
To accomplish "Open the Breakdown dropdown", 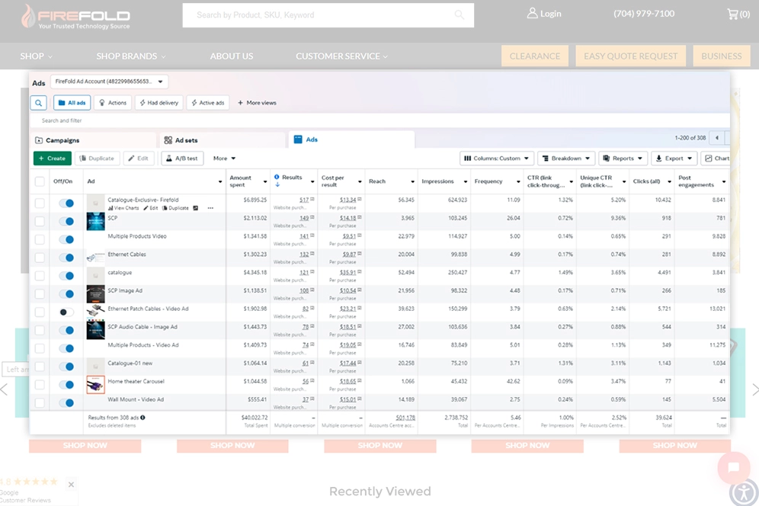I will point(566,159).
